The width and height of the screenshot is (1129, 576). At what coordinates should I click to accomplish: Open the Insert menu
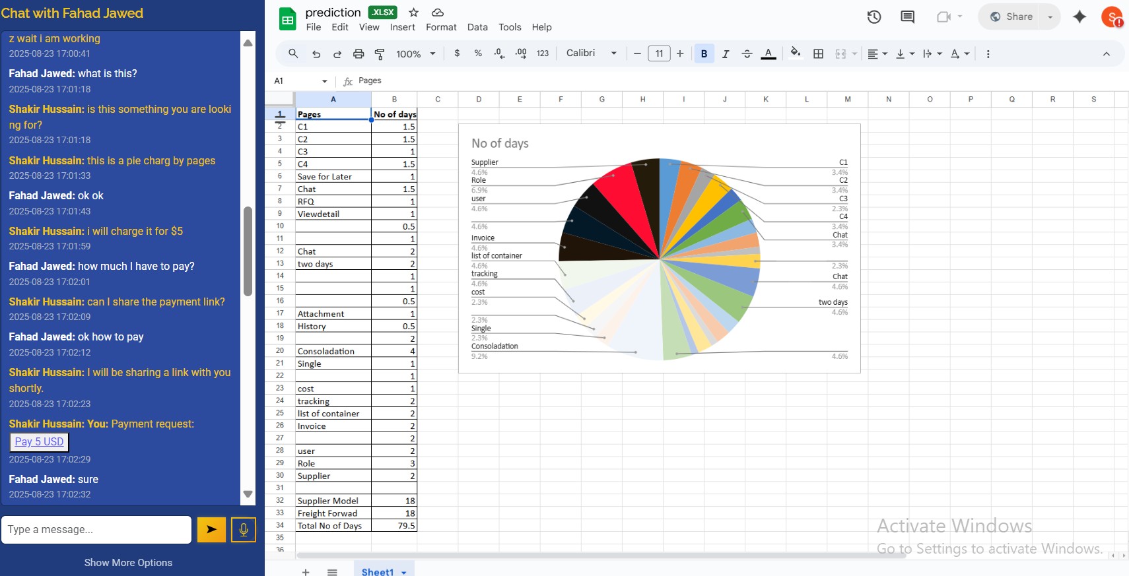(x=402, y=27)
